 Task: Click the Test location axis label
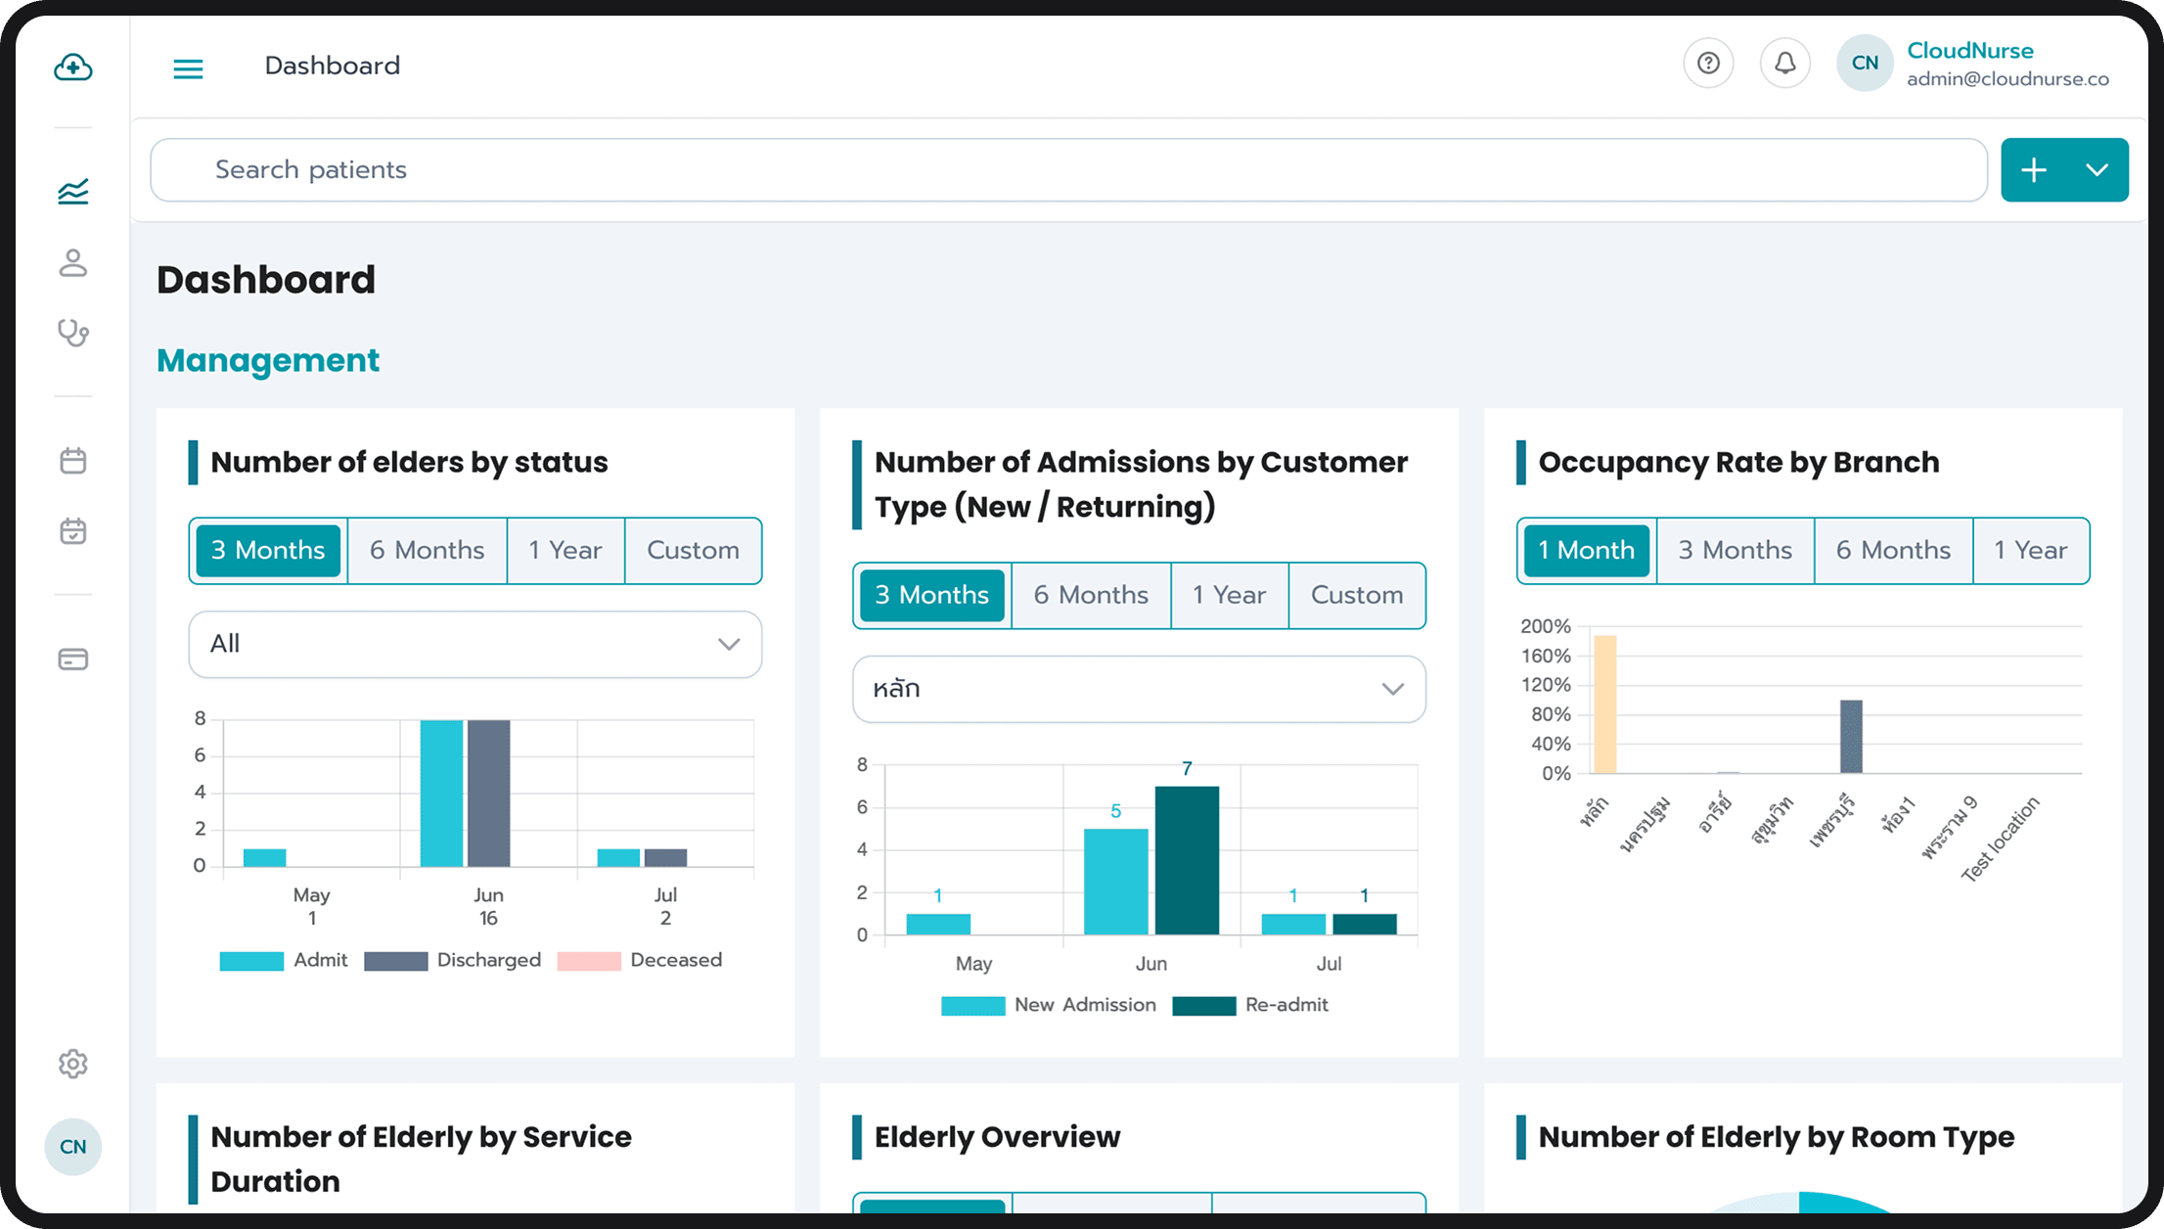point(2001,840)
